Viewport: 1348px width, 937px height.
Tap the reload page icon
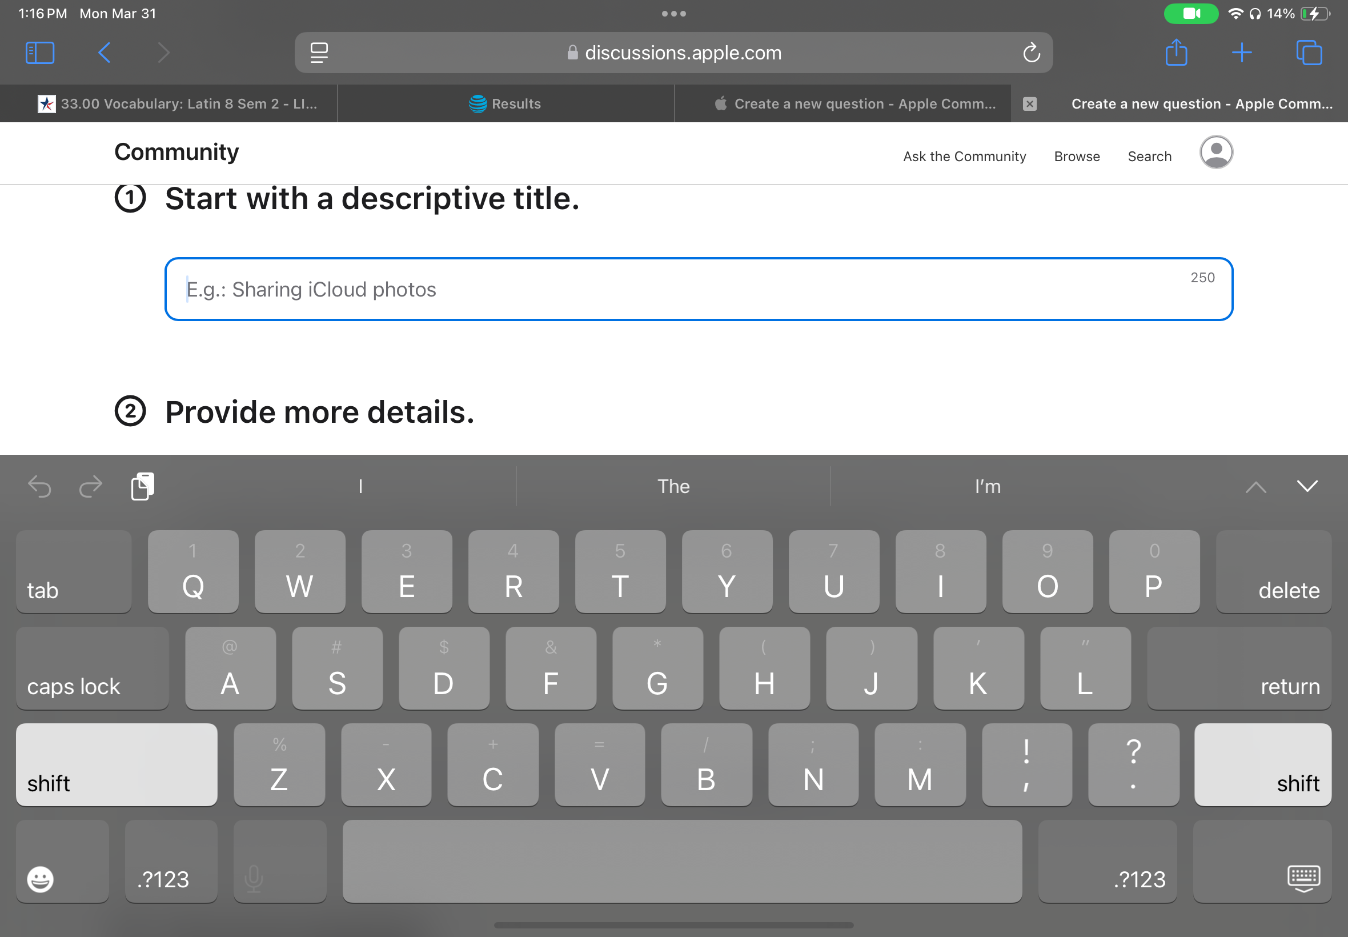[1031, 53]
